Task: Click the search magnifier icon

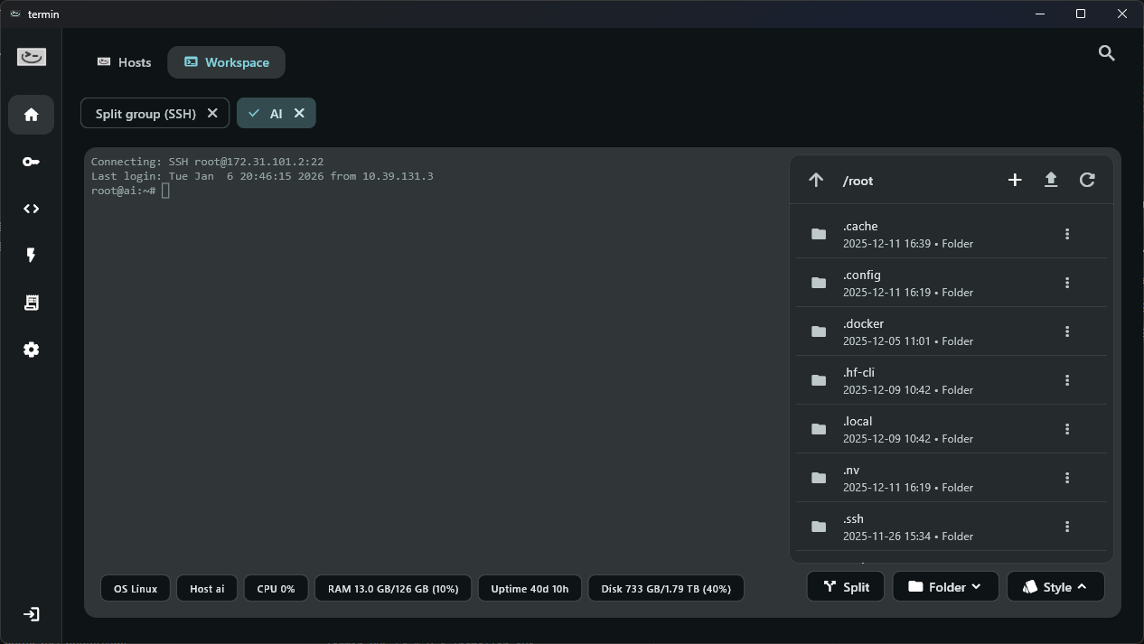Action: pos(1106,53)
